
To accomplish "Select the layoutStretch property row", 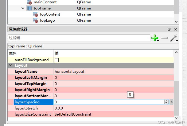I will 91,108.
